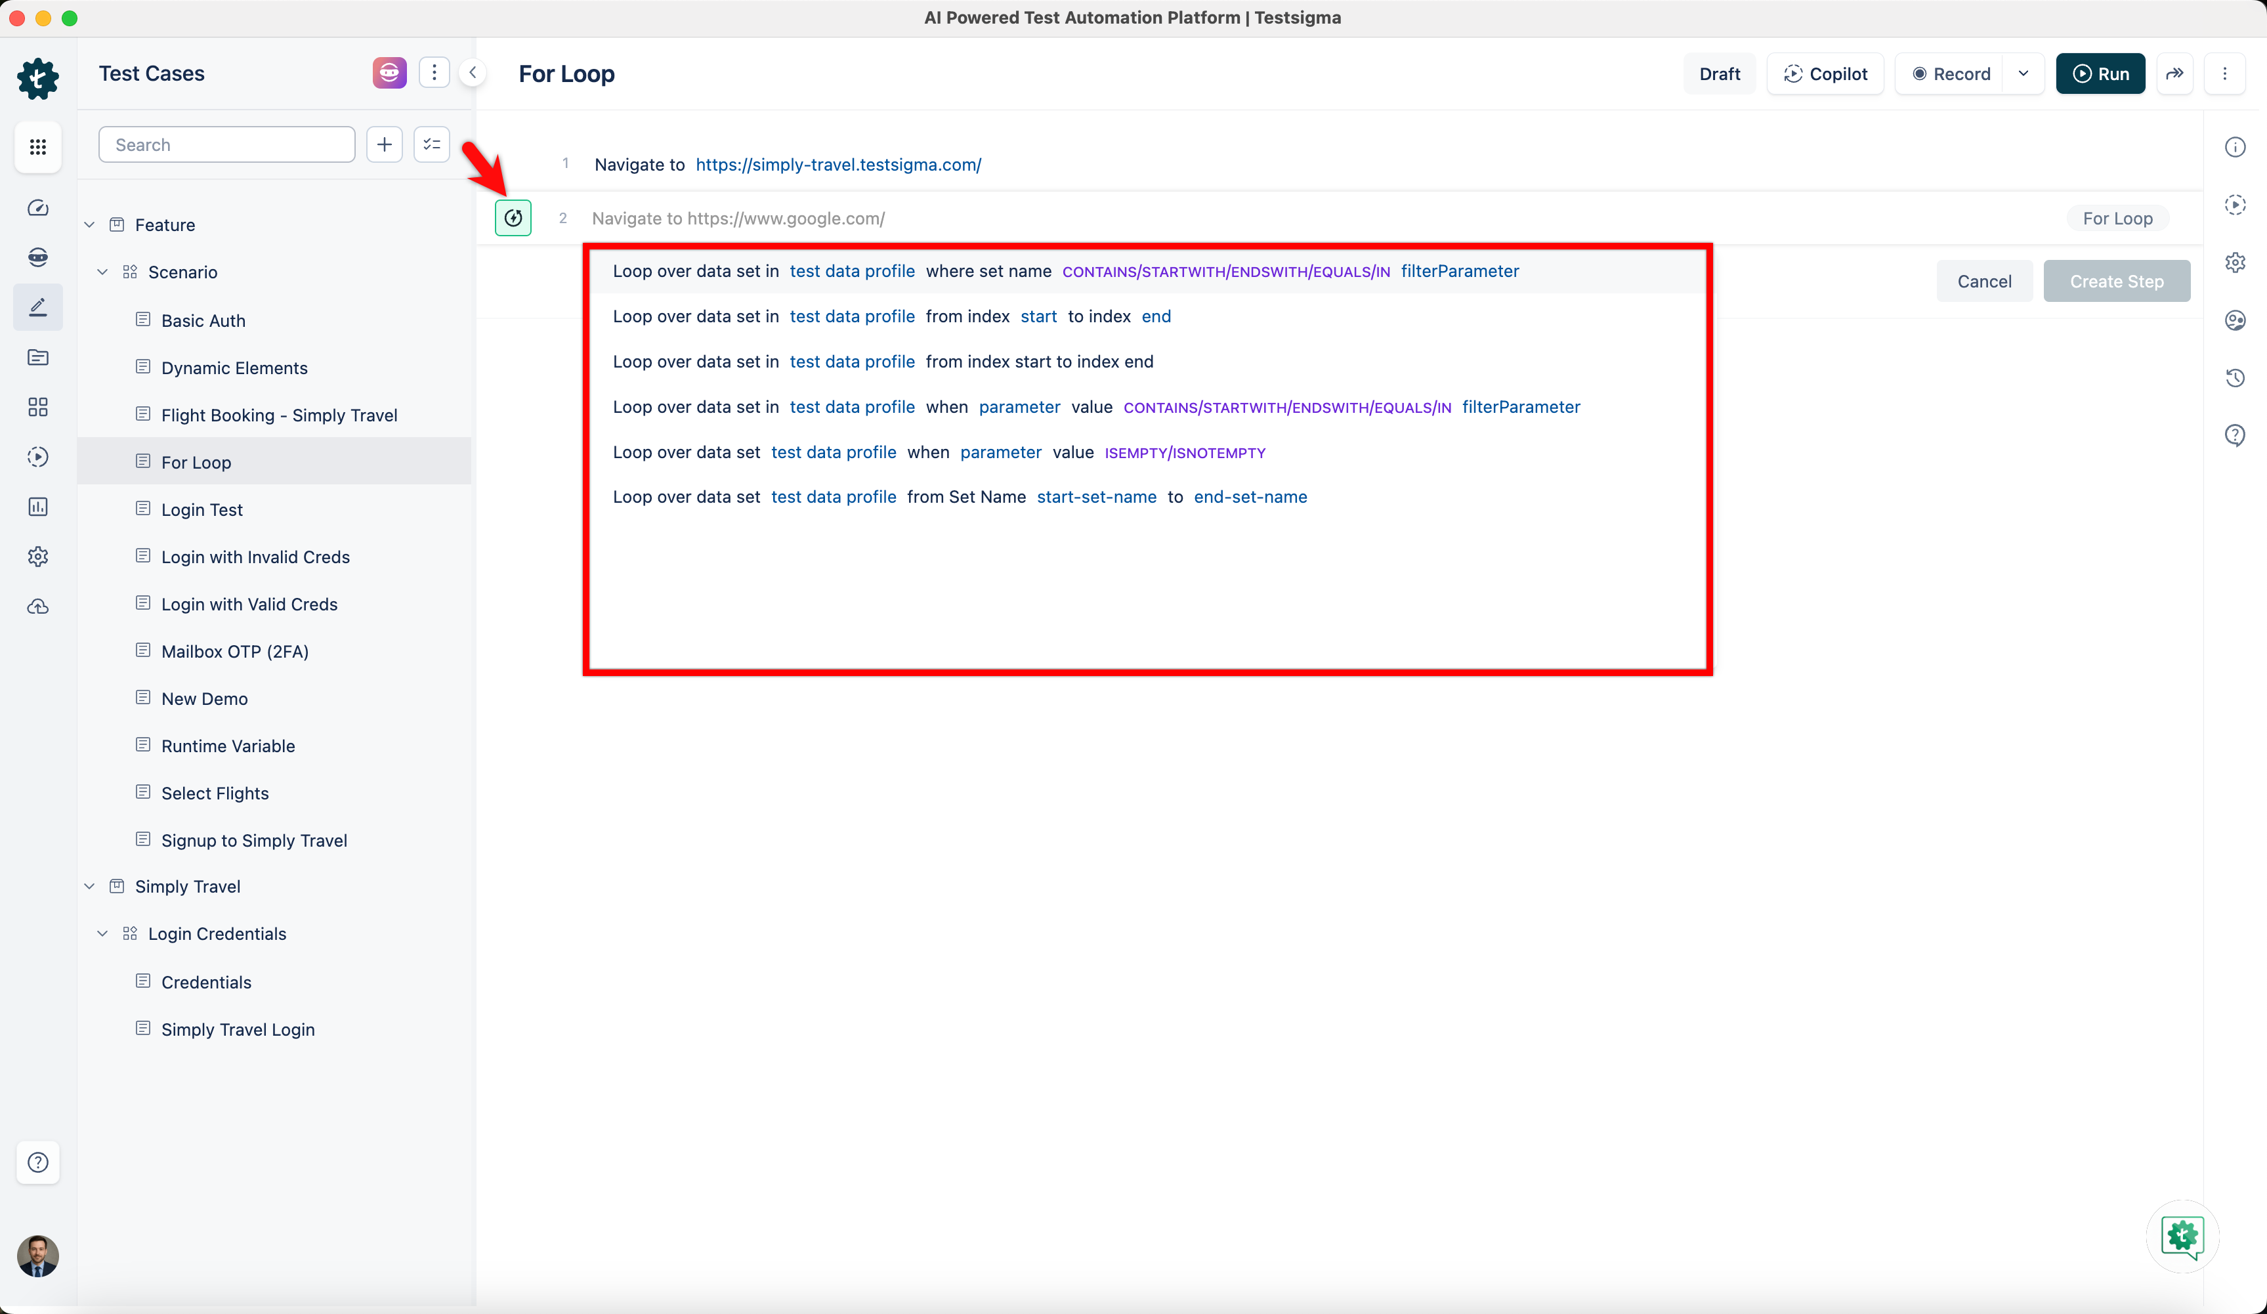Screen dimensions: 2267x1314
Task: Open the three-dot menu beside Test Cases
Action: (x=434, y=72)
